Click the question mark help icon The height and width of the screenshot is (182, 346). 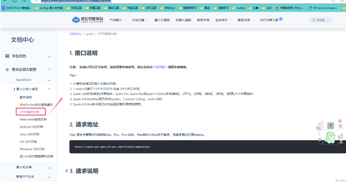click(x=331, y=126)
